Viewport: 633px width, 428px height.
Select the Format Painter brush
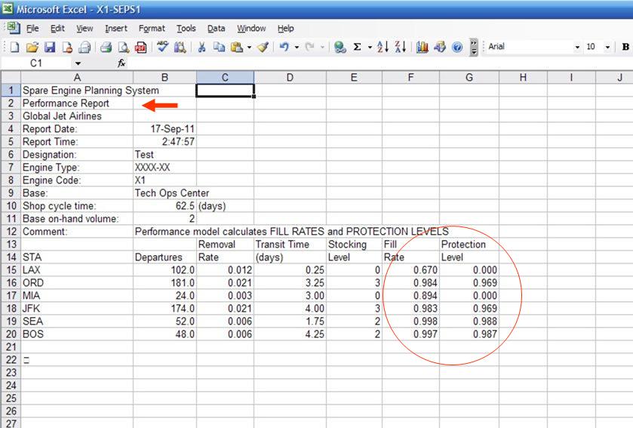pos(262,47)
